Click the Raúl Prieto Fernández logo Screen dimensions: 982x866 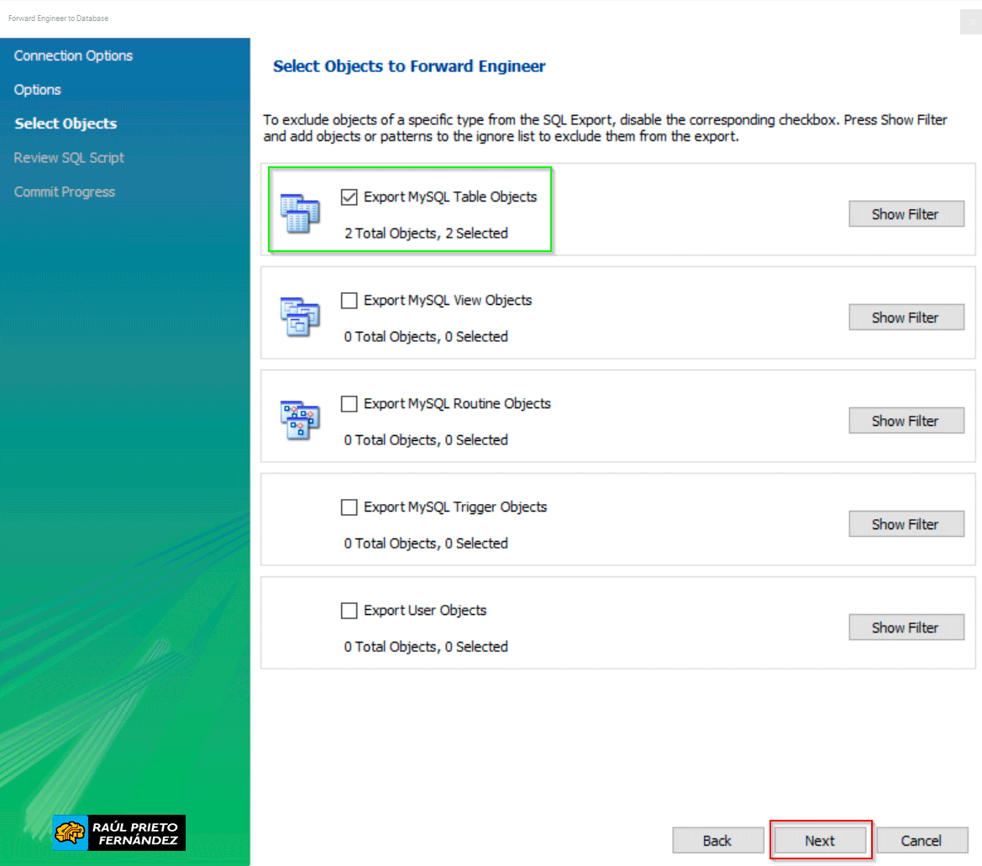point(119,832)
